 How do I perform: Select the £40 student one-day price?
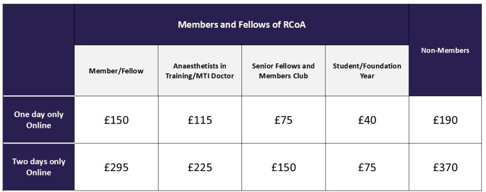click(367, 120)
